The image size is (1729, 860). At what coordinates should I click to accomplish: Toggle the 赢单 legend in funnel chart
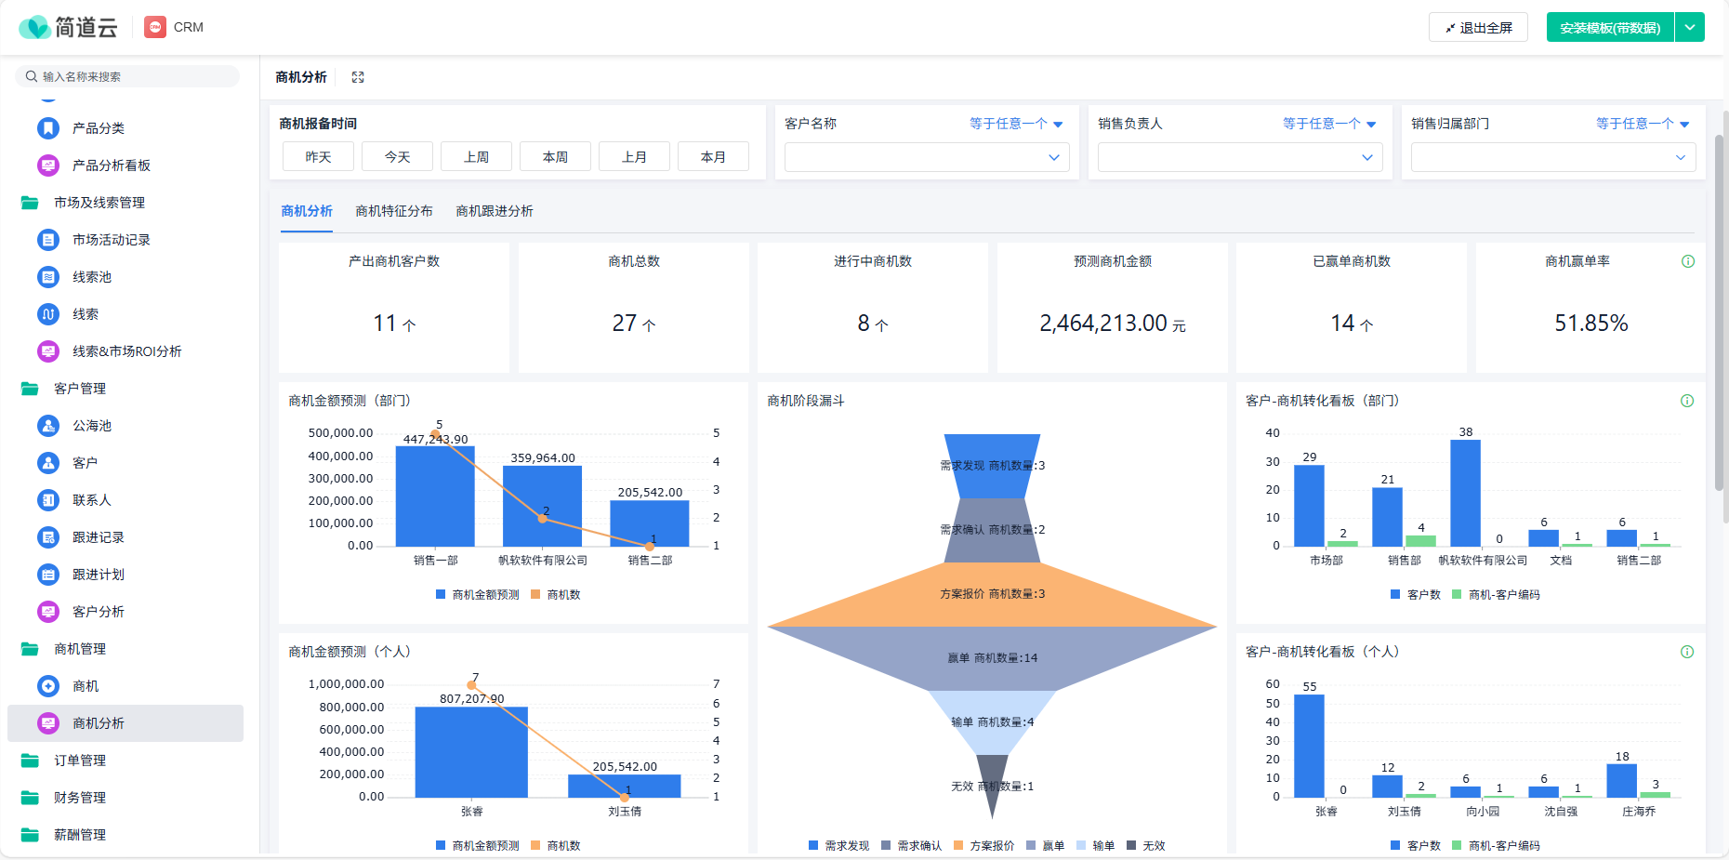tap(1046, 846)
